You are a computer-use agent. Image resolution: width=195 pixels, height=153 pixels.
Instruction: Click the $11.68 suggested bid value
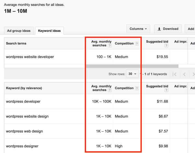(x=162, y=101)
